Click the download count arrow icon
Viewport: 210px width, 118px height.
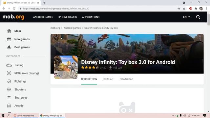pyautogui.click(x=110, y=68)
